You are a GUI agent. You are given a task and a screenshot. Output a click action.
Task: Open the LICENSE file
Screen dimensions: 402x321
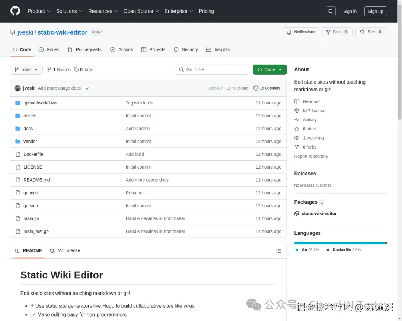point(33,167)
